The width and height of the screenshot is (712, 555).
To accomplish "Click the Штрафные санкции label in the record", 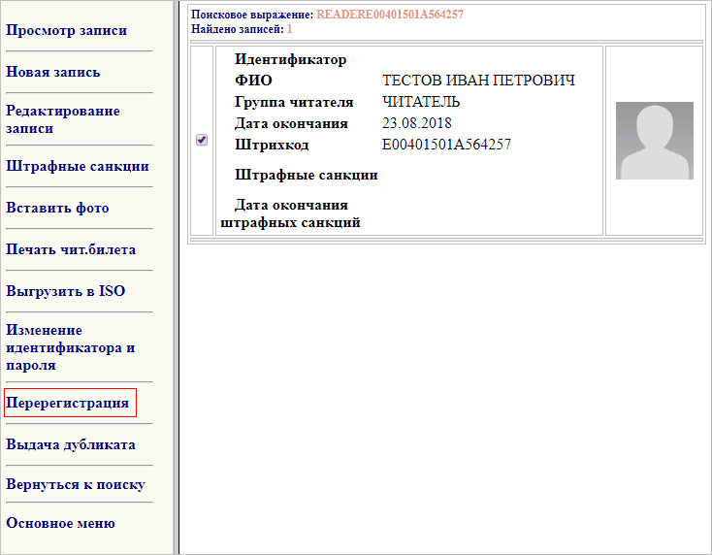I will click(307, 175).
